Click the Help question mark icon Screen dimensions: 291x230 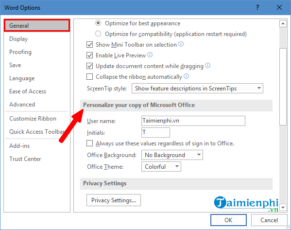257,7
